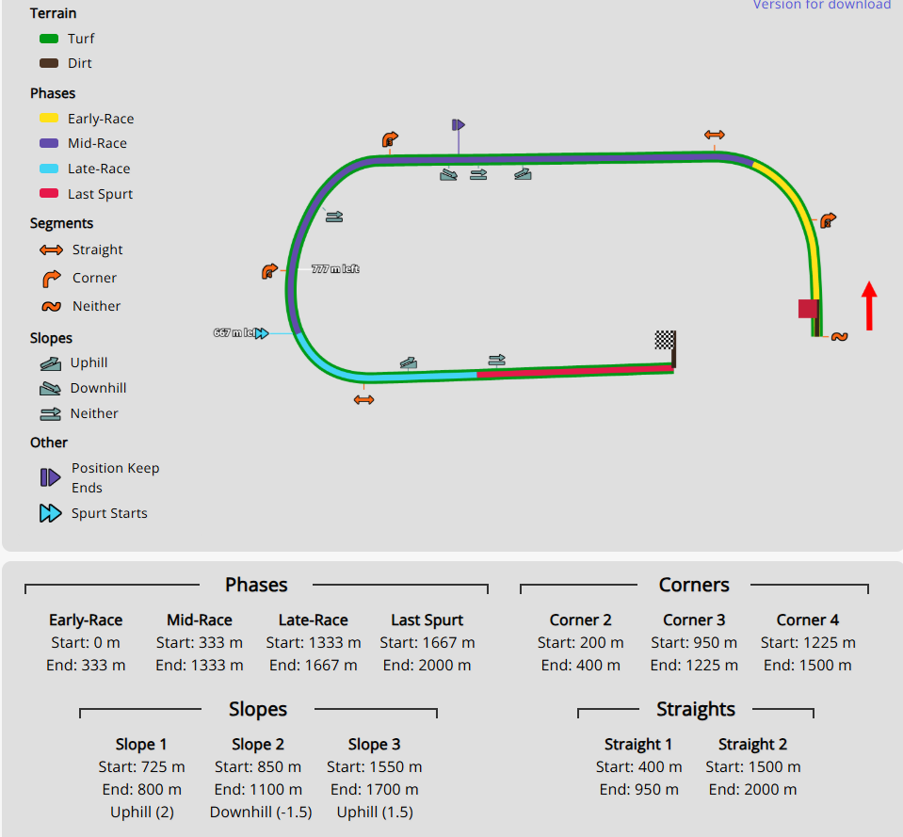Click the Downhill (-1.5) value
Viewport: 903px width, 837px height.
pyautogui.click(x=261, y=813)
